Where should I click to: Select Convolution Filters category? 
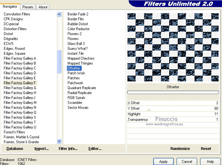pos(17,14)
